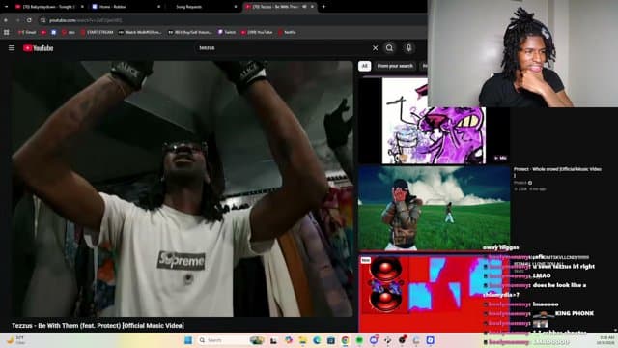618x348 pixels.
Task: Click the video title 'Tezzus - Be With Them'
Action: click(x=98, y=326)
